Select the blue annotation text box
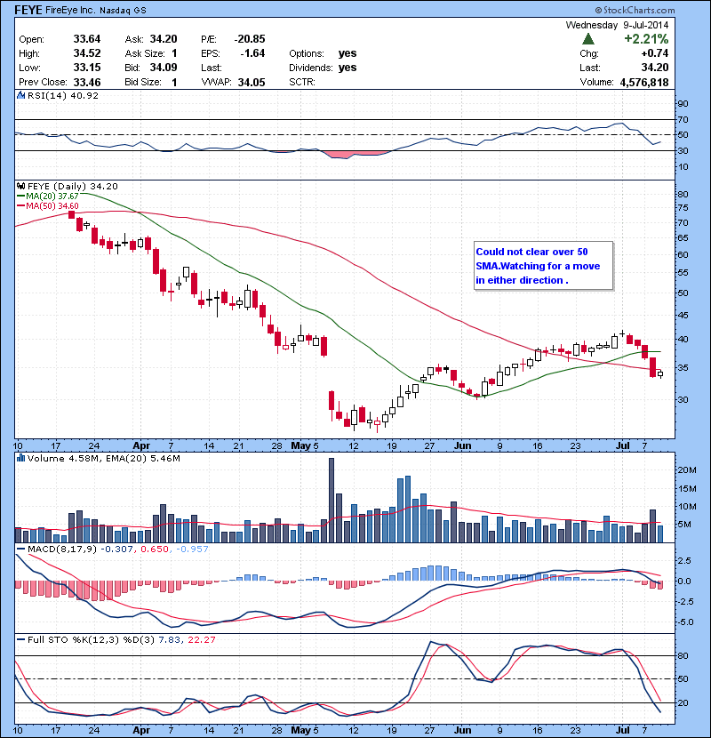 tap(542, 265)
